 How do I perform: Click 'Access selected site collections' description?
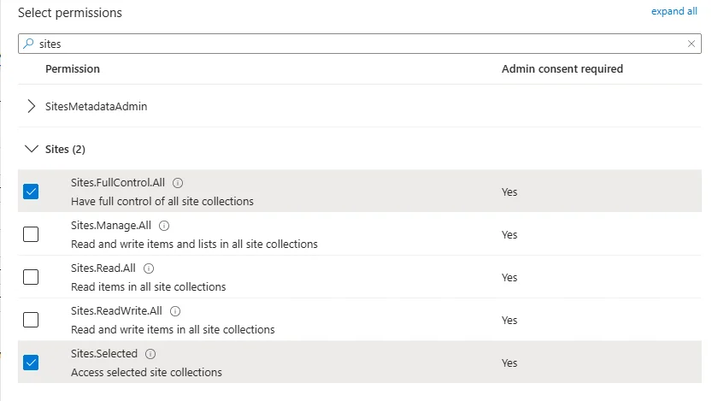[x=146, y=372]
